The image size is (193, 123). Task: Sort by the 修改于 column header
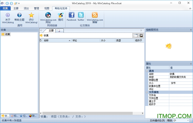coord(139,40)
